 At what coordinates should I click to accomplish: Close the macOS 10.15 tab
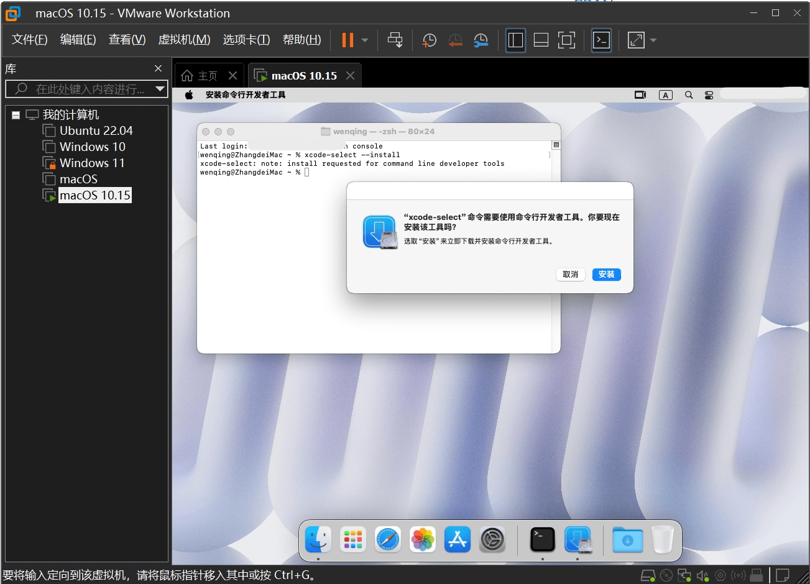pyautogui.click(x=350, y=75)
